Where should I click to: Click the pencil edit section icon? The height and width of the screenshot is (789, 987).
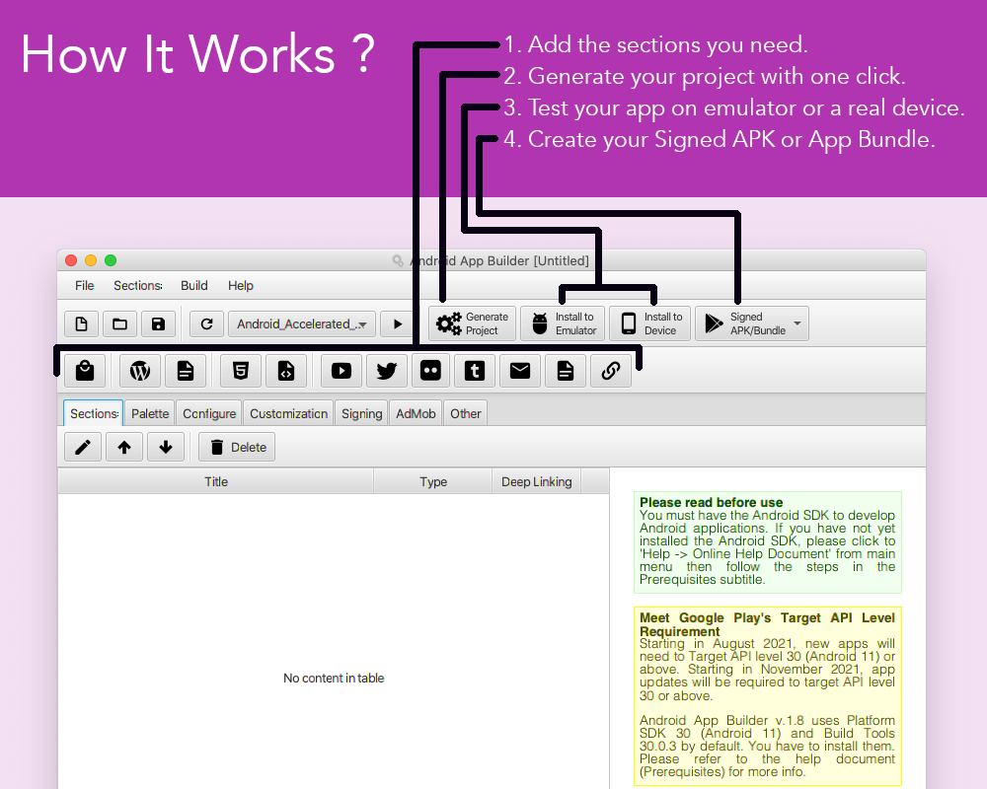(x=83, y=448)
